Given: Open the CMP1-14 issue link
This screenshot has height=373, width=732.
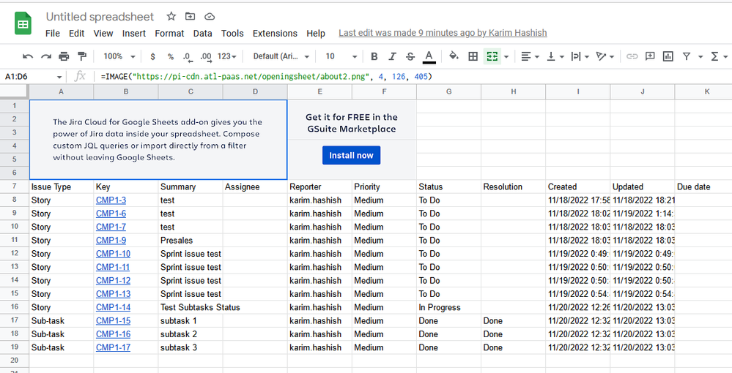Looking at the screenshot, I should (113, 308).
